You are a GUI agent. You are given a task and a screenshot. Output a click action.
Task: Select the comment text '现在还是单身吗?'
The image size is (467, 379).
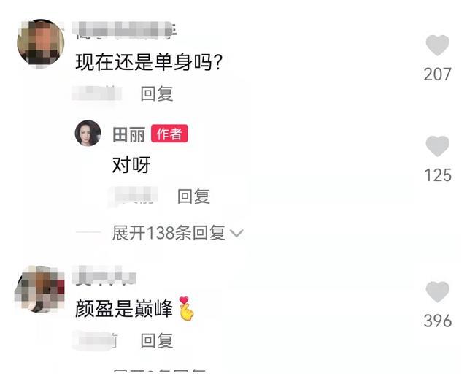[x=149, y=63]
